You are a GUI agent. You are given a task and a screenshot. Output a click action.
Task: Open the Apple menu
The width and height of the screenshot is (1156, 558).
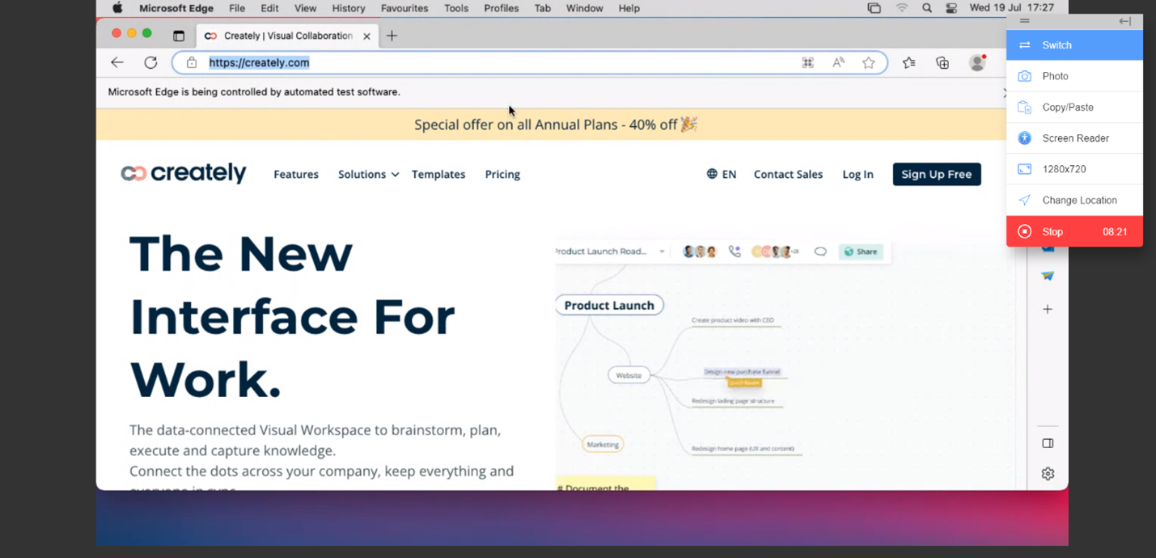click(117, 8)
